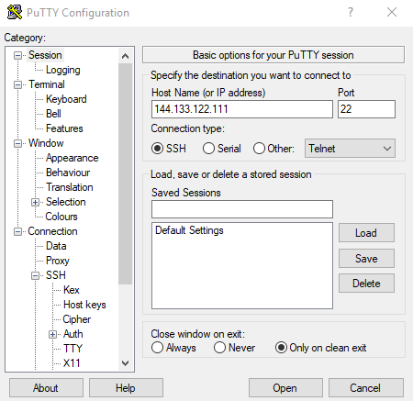413x401 pixels.
Task: Expand the Selection tree node
Action: click(x=36, y=203)
